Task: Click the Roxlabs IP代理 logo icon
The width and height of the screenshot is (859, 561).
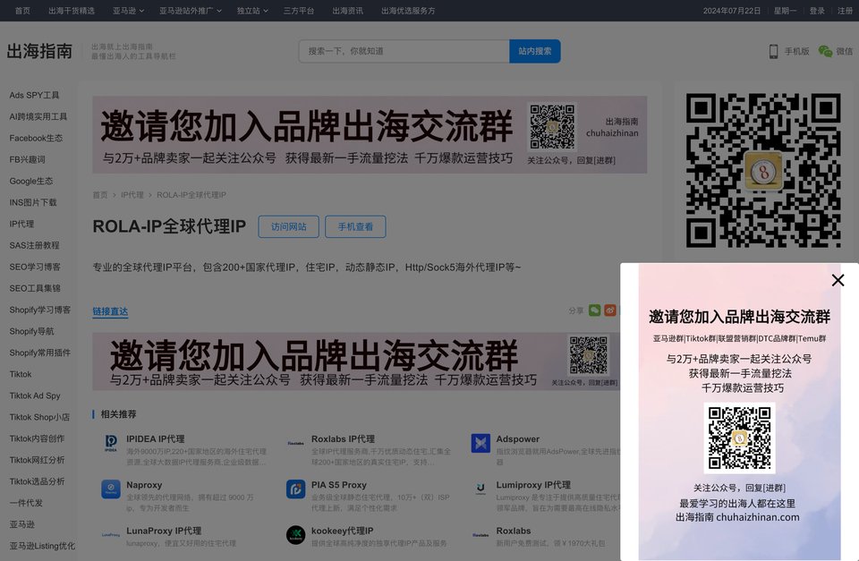Action: click(296, 443)
